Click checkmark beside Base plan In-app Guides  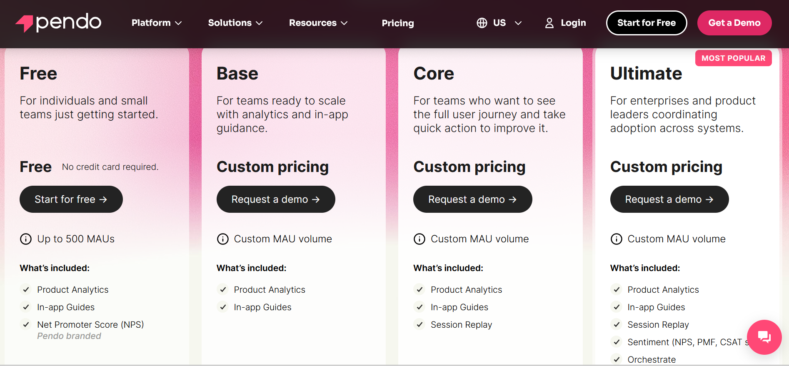223,307
